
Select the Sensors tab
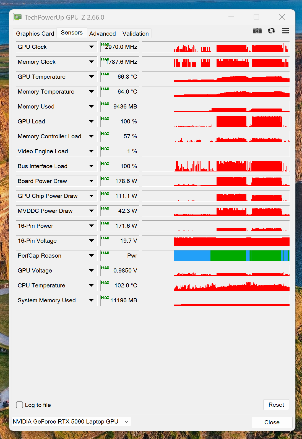coord(72,33)
